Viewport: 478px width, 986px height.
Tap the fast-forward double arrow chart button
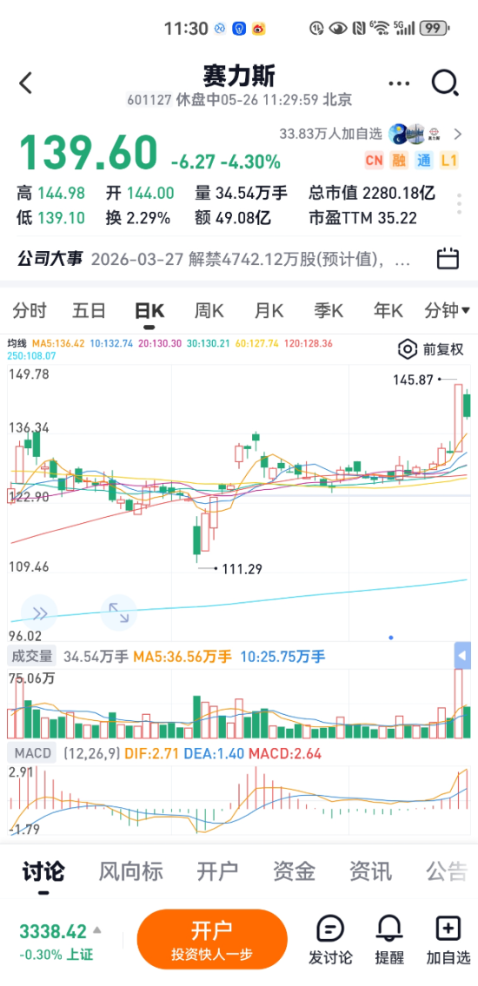(39, 612)
